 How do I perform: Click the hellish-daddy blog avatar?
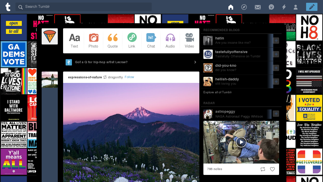(x=208, y=82)
